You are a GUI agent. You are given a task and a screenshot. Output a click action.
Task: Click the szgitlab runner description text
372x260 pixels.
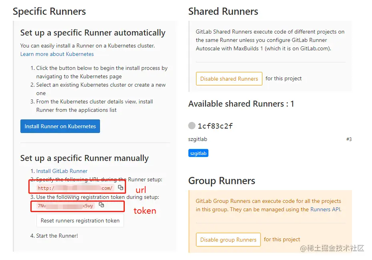pyautogui.click(x=198, y=139)
